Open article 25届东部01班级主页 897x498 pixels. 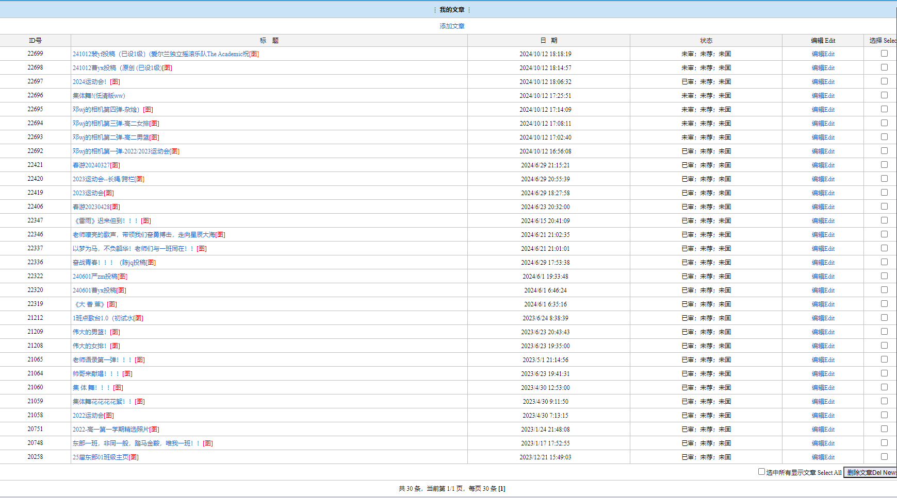point(101,457)
